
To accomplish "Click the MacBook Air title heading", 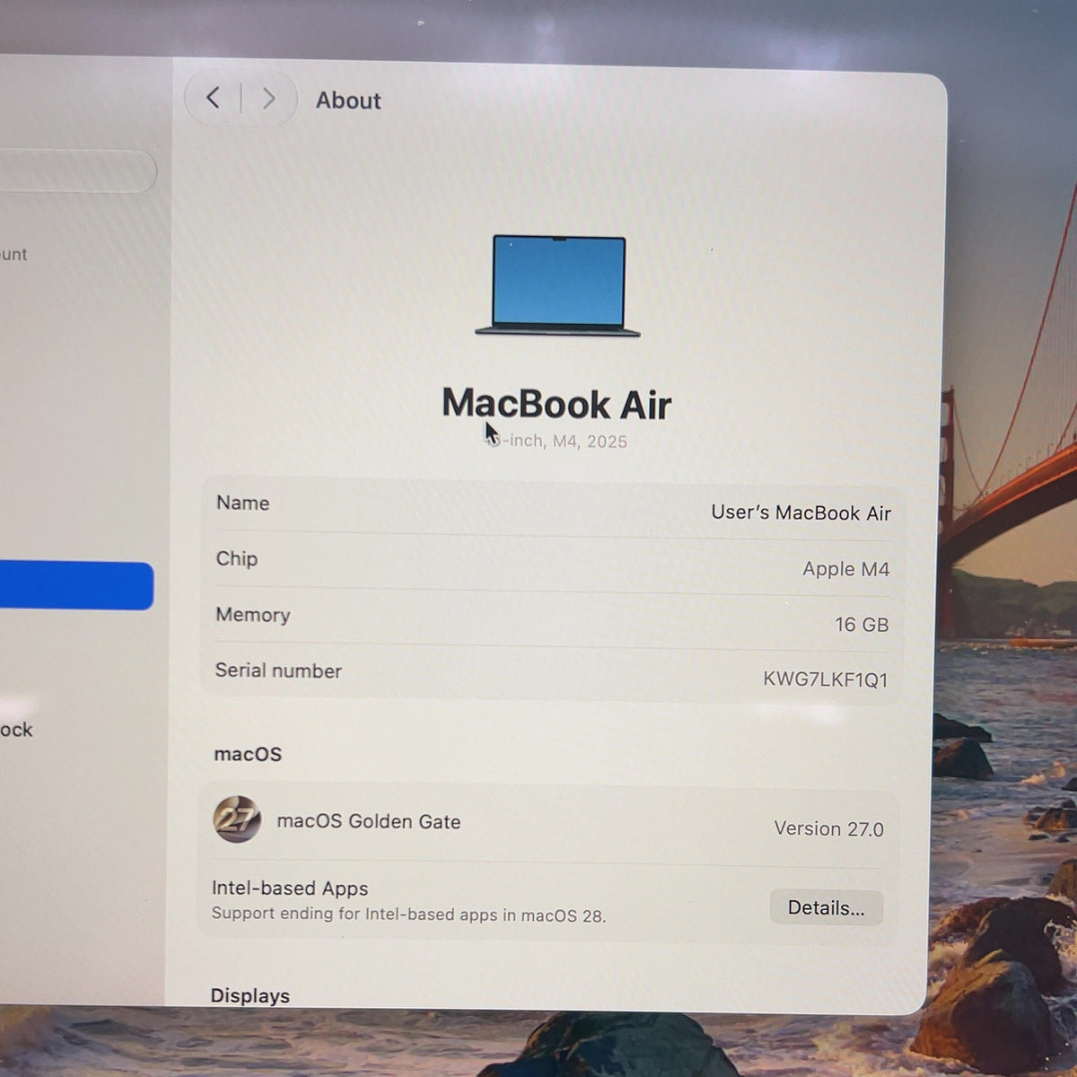I will pos(556,404).
